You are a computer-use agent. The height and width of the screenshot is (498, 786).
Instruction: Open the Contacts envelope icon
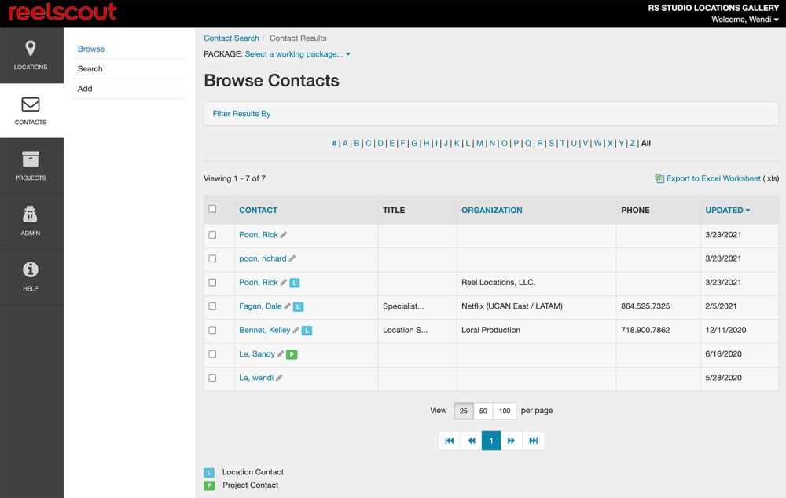coord(31,104)
